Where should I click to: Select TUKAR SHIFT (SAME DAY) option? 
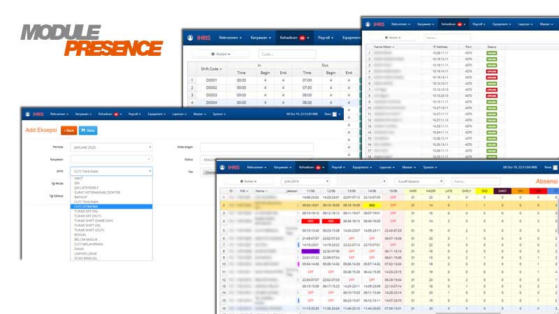coord(111,220)
